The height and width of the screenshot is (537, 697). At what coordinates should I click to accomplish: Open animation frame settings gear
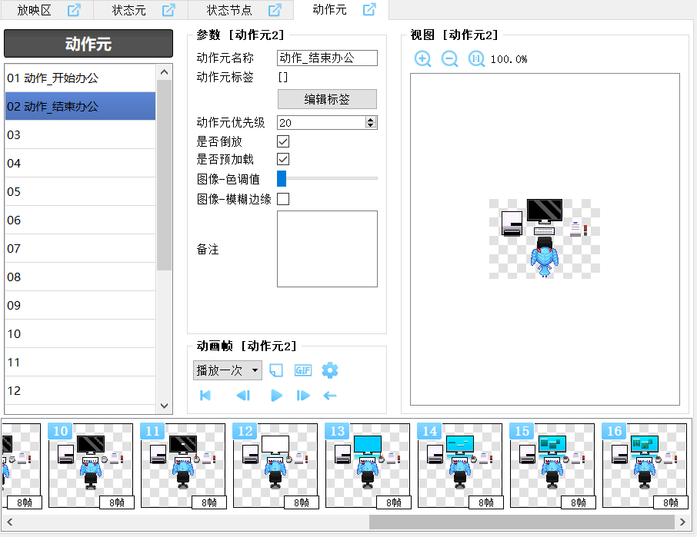[x=330, y=370]
